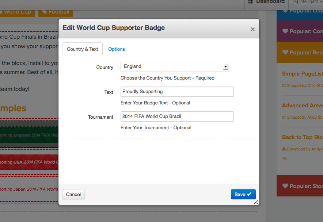Open the Dashboard grid icon

(x=250, y=2)
